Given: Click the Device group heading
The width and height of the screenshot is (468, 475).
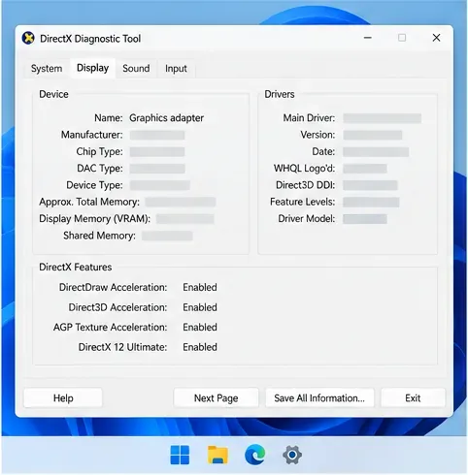Looking at the screenshot, I should [x=53, y=94].
